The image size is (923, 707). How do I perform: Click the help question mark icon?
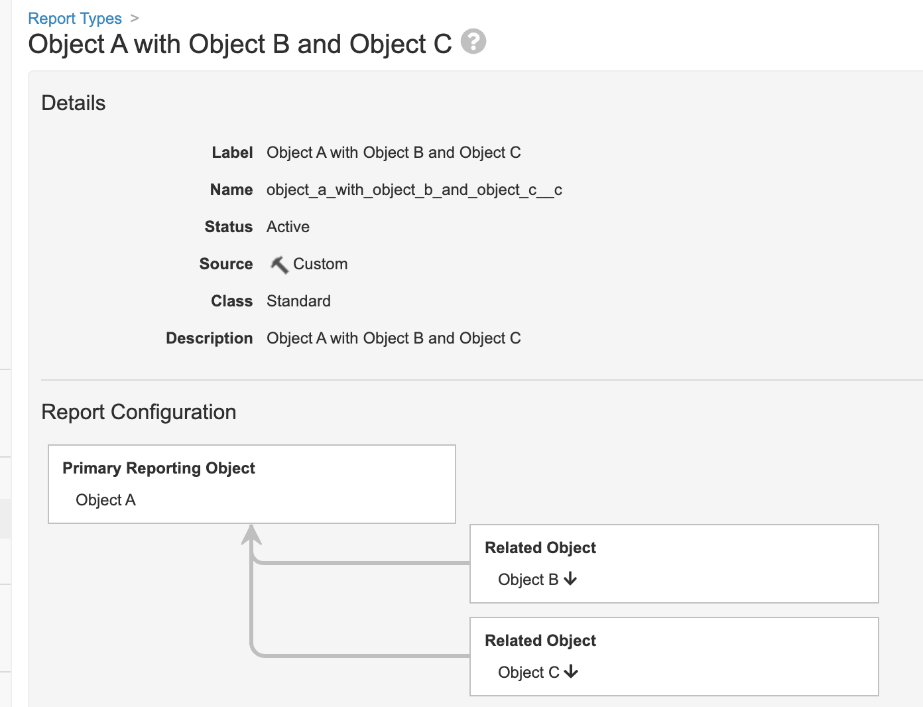[473, 42]
